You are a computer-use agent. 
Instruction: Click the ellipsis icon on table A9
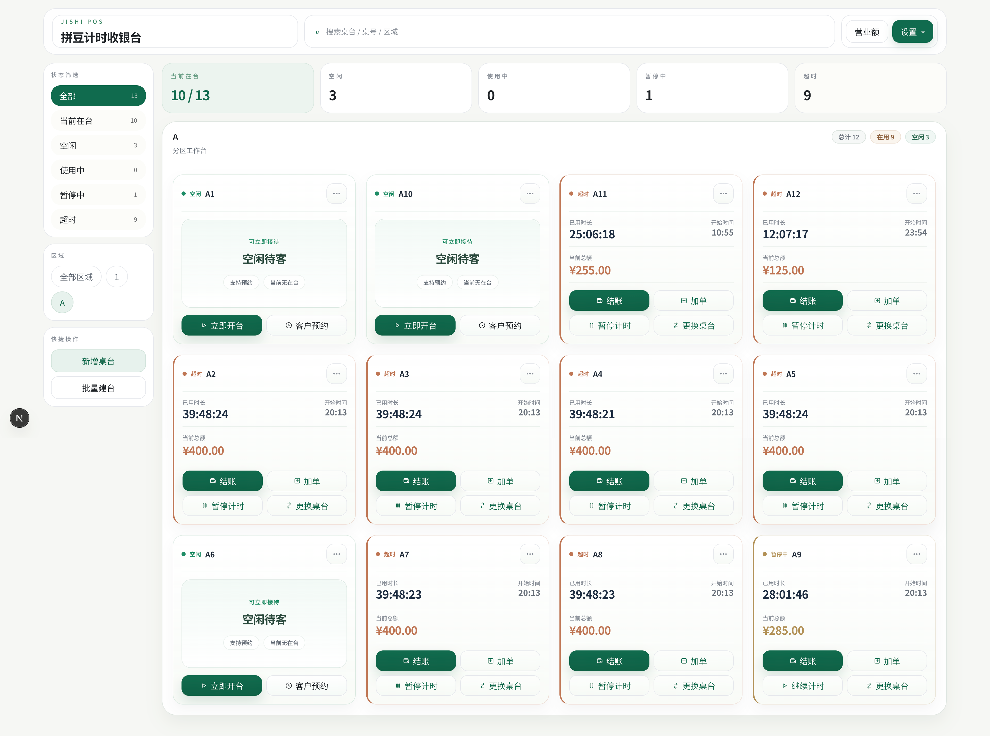916,554
